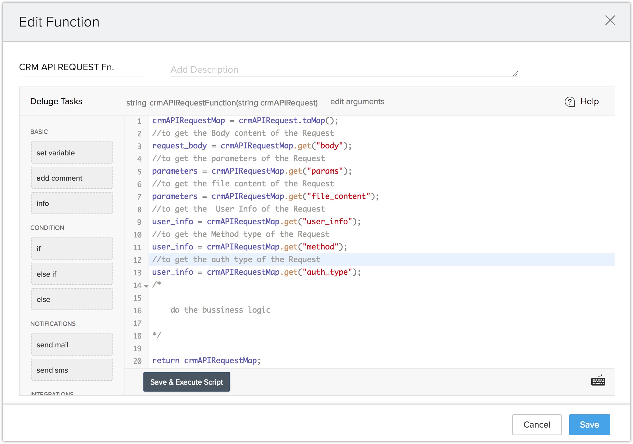Click the Cancel button
This screenshot has width=633, height=444.
coord(536,424)
